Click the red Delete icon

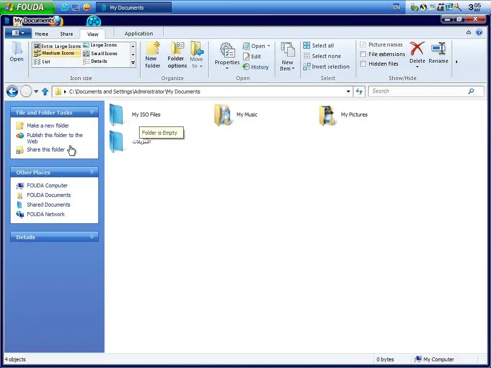417,49
